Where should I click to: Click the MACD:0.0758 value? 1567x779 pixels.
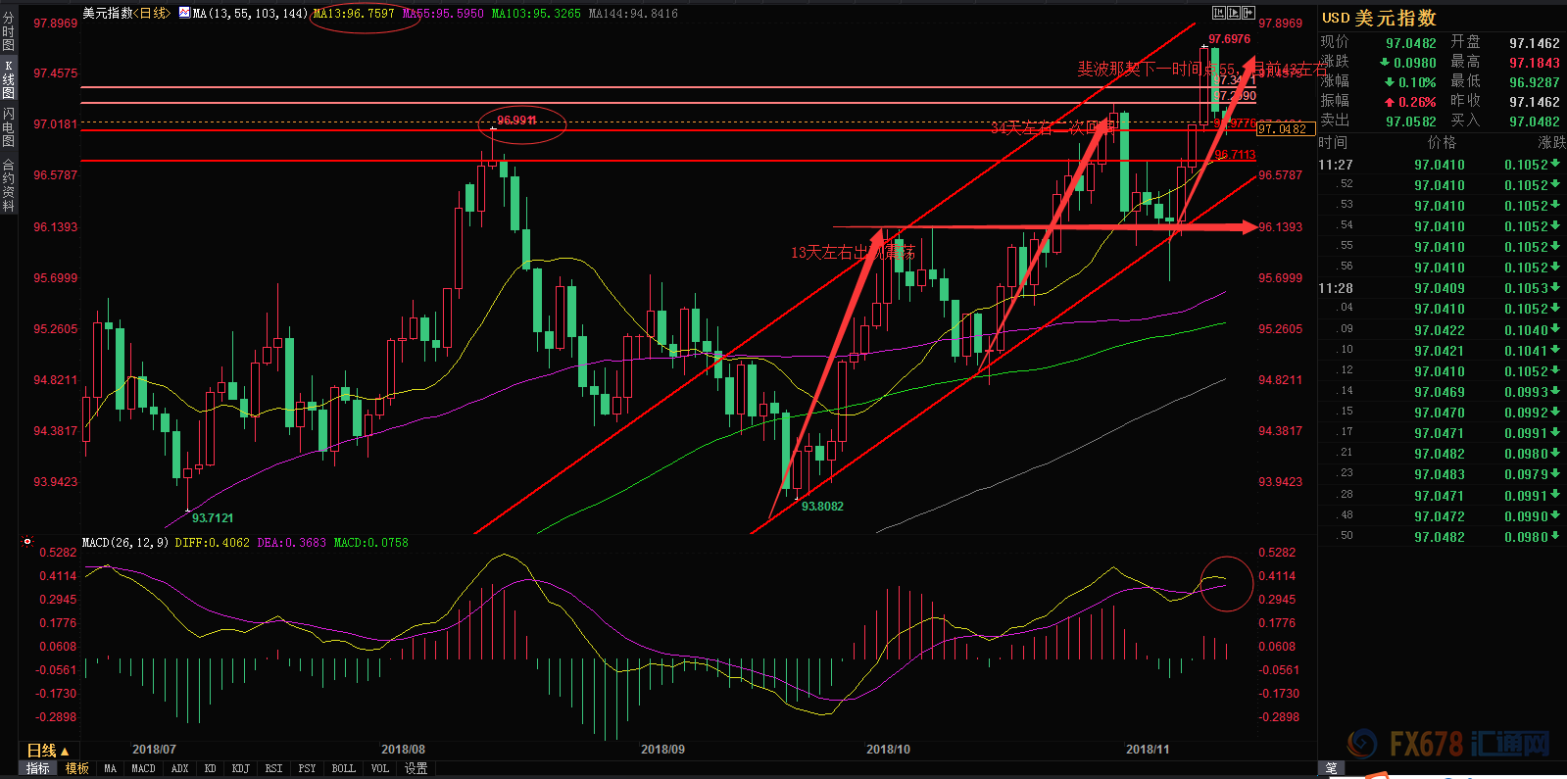(370, 542)
